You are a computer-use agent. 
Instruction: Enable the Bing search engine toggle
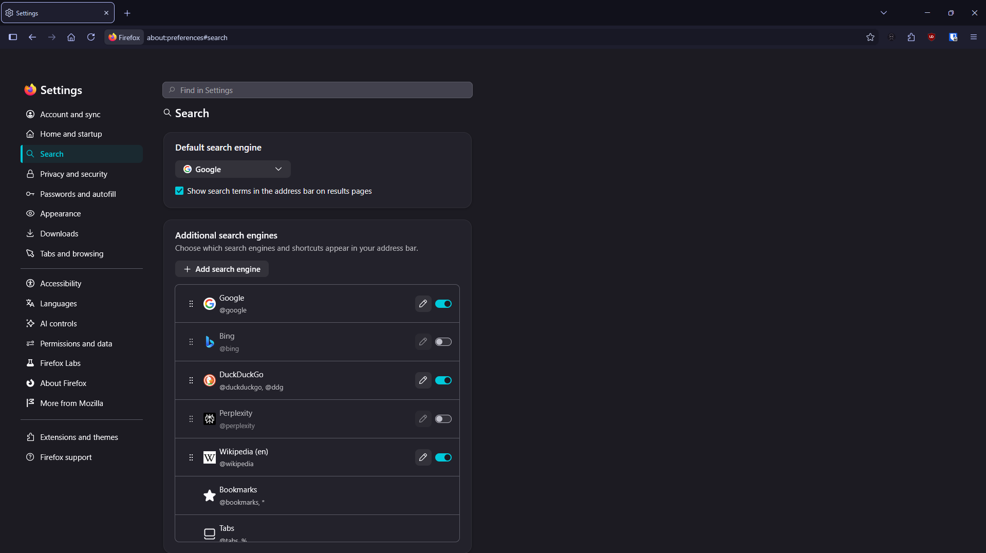coord(443,342)
